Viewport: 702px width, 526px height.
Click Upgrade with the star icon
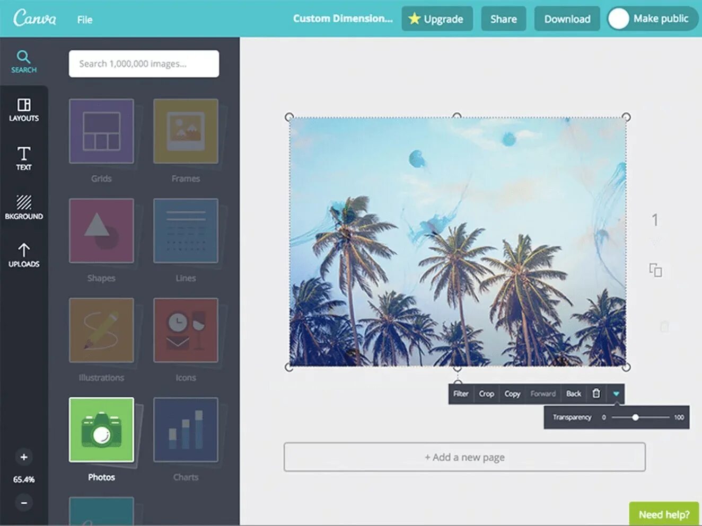(x=437, y=19)
